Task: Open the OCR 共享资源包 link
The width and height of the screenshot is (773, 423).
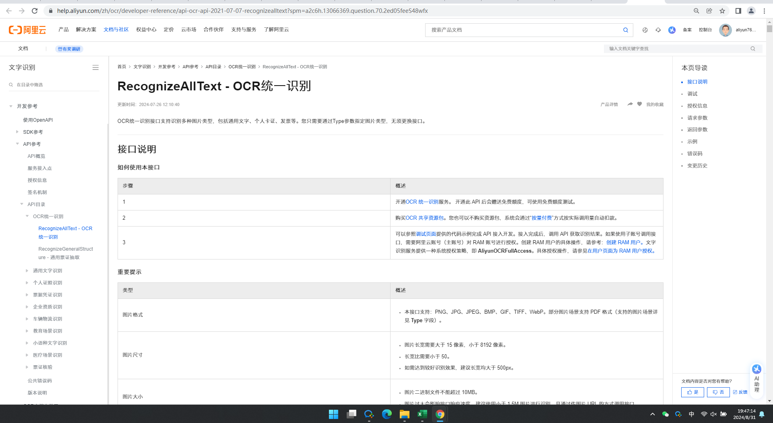Action: pos(424,218)
